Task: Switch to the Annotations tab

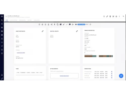Action: pyautogui.click(x=14, y=20)
